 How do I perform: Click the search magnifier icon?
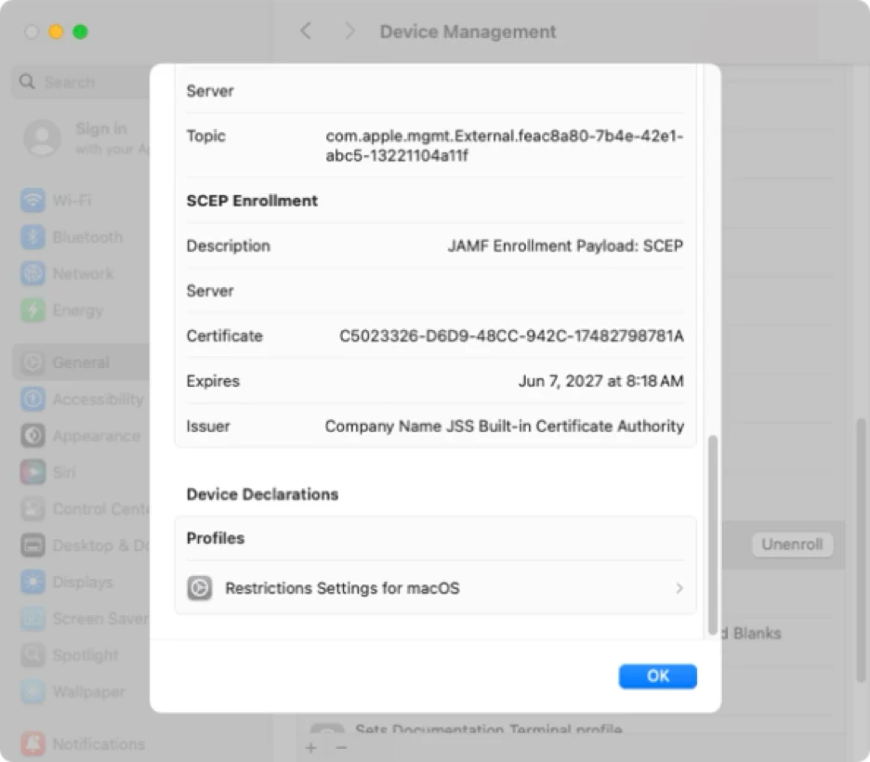[x=27, y=82]
